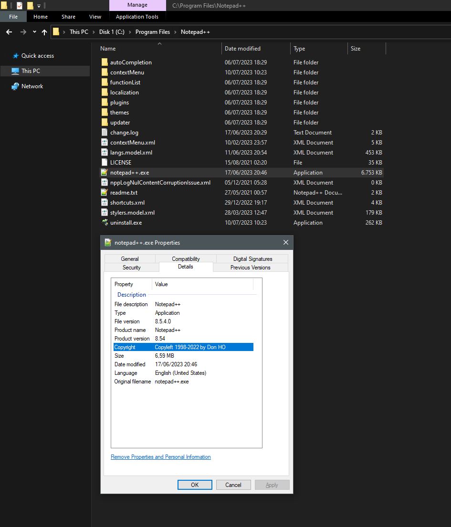Open the Digital Signatures tab
The image size is (451, 527).
[x=252, y=258]
